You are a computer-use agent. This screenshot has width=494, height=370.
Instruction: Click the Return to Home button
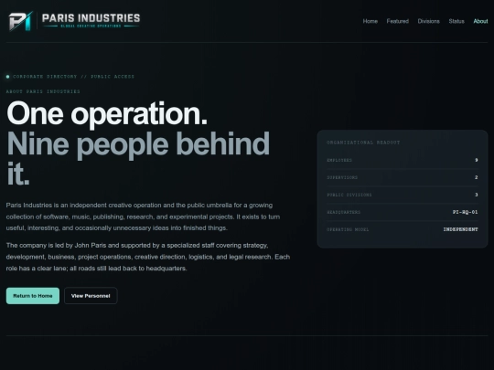[x=33, y=296]
